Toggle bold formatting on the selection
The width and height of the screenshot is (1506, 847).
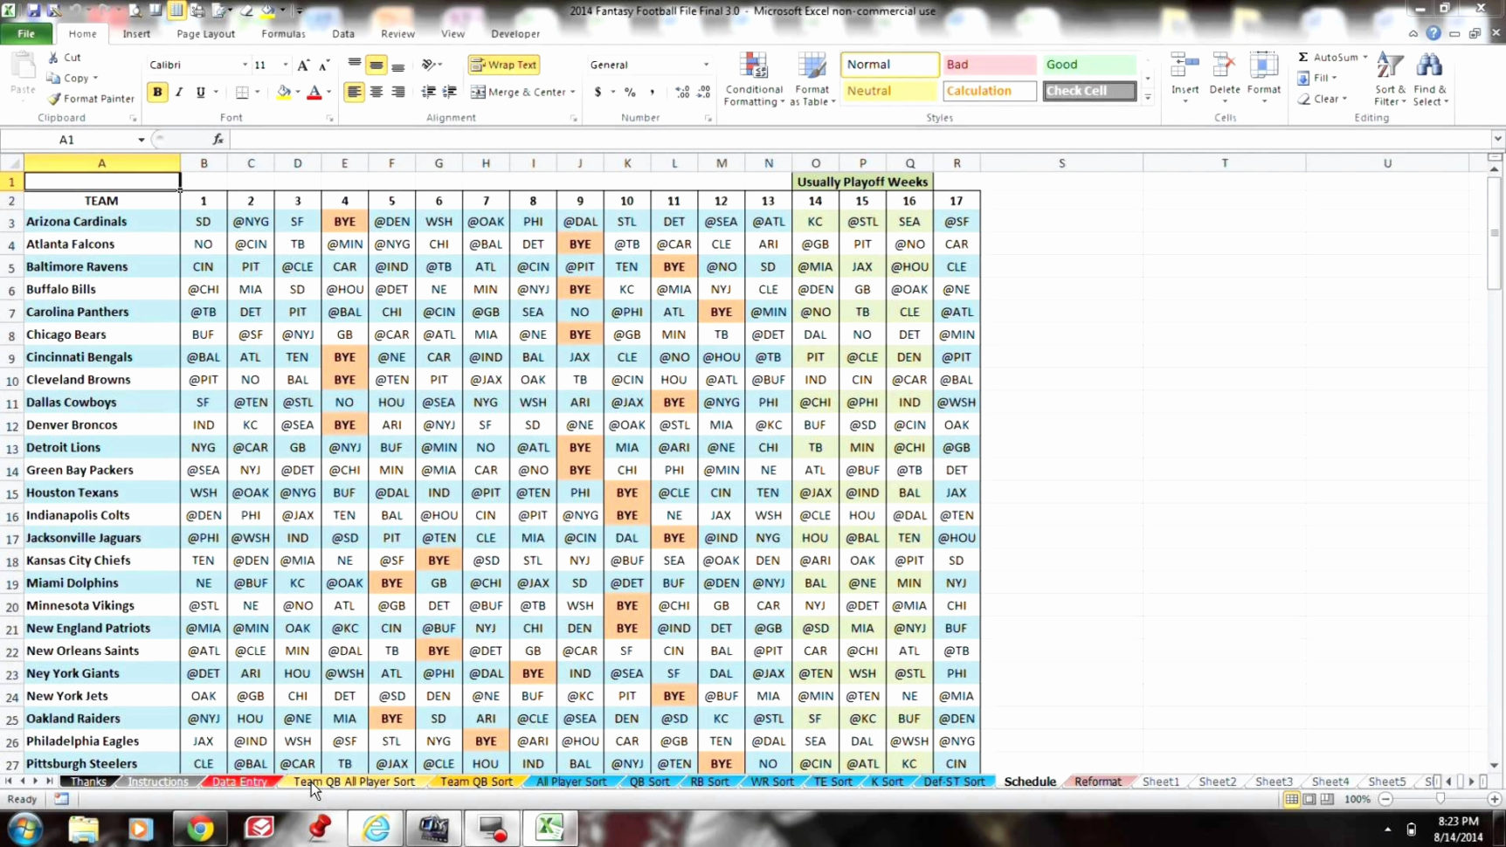pos(156,91)
